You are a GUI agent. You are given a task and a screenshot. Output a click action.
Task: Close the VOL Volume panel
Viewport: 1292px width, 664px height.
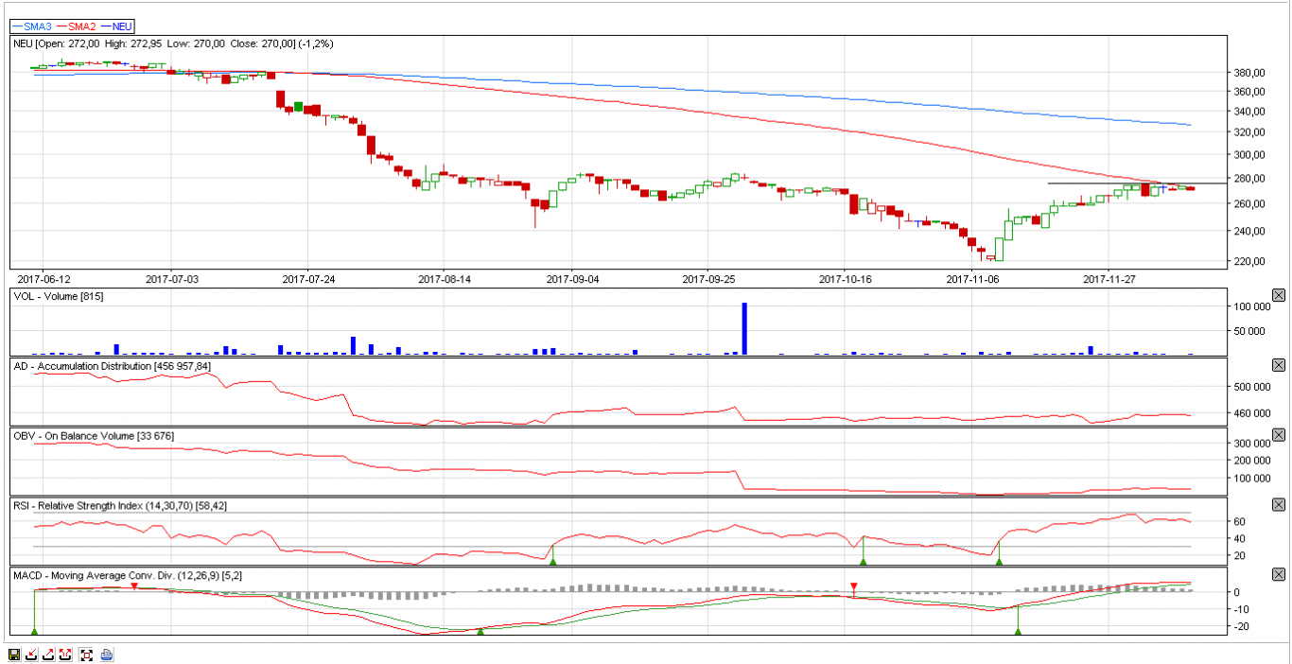point(1279,295)
